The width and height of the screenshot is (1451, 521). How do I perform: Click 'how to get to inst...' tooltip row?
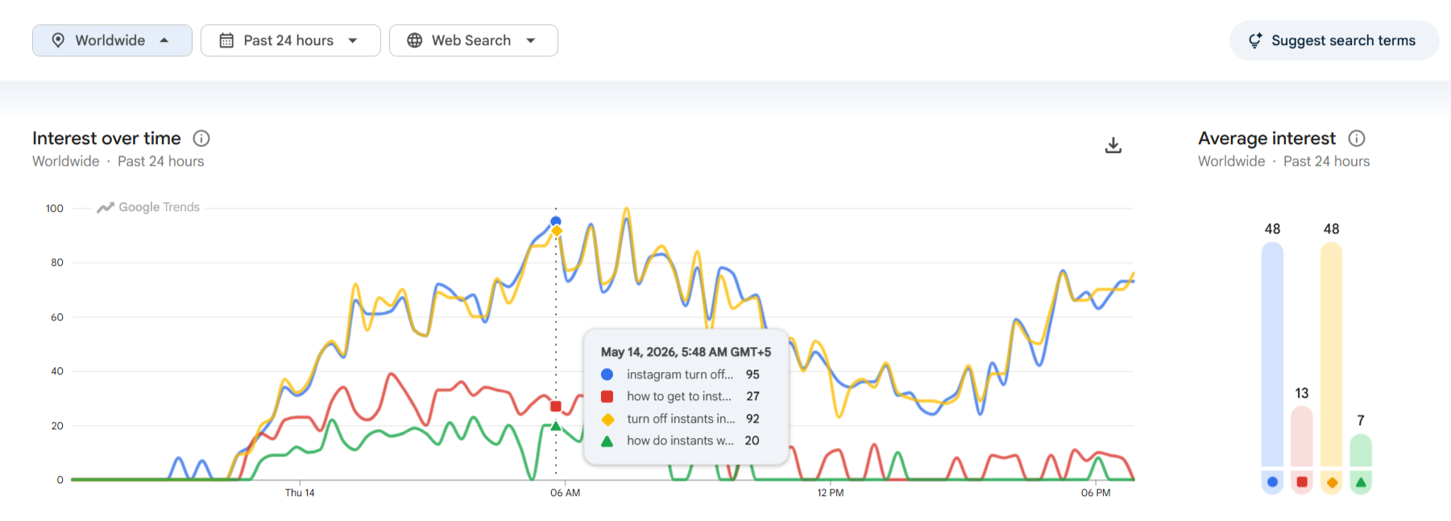pyautogui.click(x=681, y=396)
